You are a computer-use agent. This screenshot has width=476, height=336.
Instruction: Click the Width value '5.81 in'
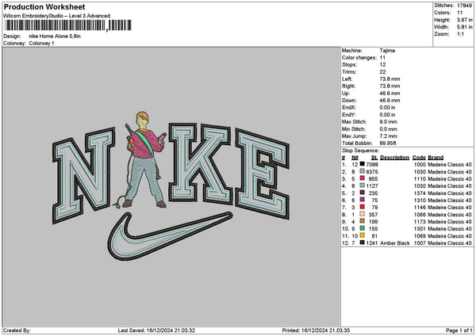click(x=464, y=27)
